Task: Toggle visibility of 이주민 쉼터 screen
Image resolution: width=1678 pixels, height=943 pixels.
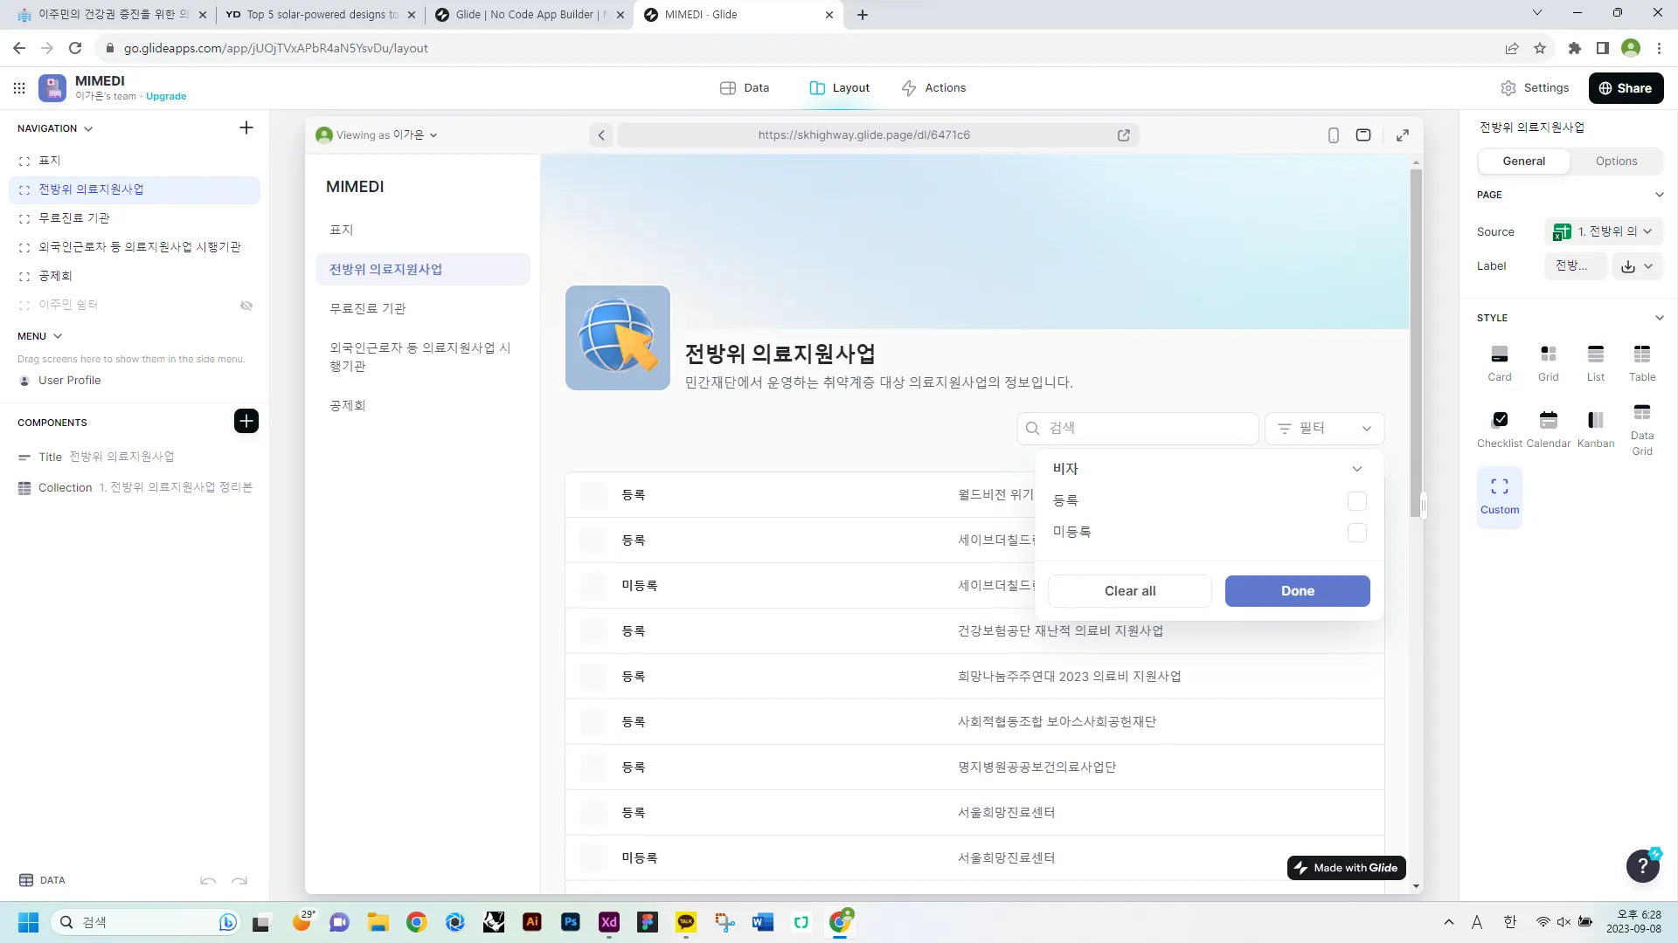Action: click(x=246, y=306)
